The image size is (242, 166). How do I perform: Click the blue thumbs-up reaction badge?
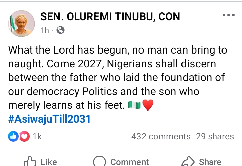(13, 136)
